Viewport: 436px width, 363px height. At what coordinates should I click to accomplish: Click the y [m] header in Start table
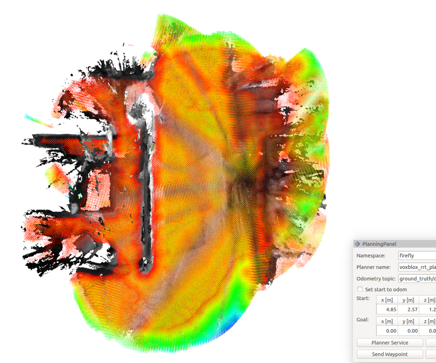tap(408, 300)
